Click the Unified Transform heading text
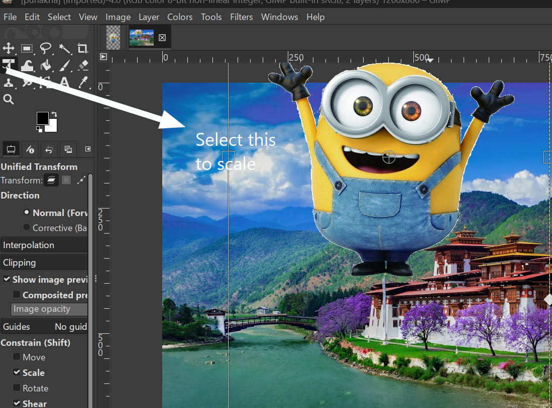This screenshot has width=552, height=408. tap(39, 166)
